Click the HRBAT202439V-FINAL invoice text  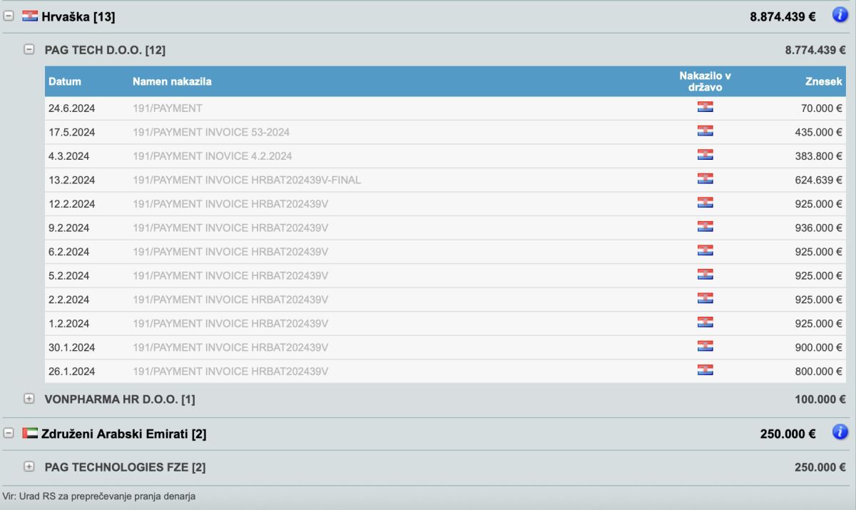[247, 180]
